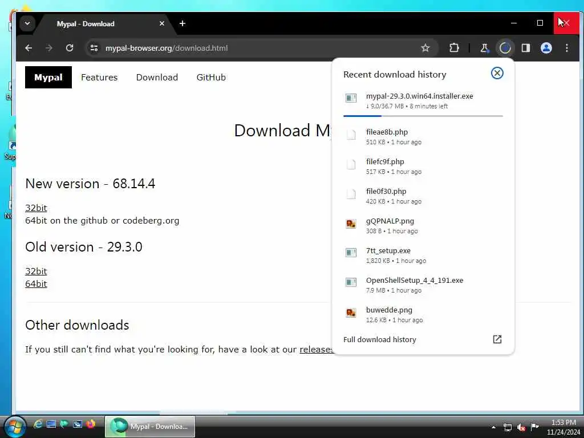The width and height of the screenshot is (584, 438).
Task: Click the filefc9f.php file icon
Action: tap(351, 164)
